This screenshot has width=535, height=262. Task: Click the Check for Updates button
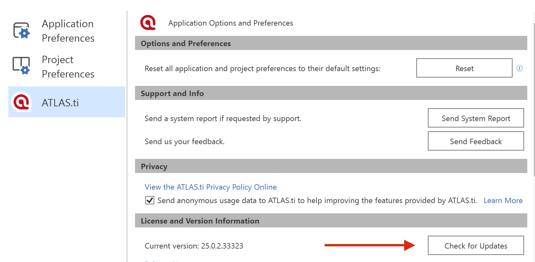pyautogui.click(x=476, y=246)
